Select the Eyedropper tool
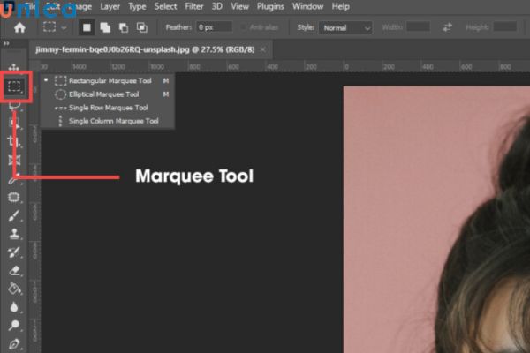530x353 pixels. pos(14,179)
